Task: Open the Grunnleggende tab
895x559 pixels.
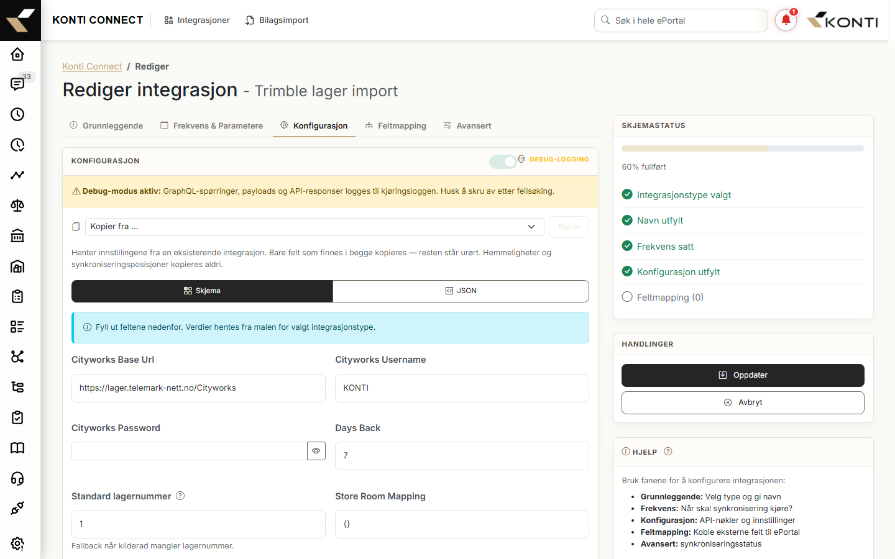Action: pos(106,125)
